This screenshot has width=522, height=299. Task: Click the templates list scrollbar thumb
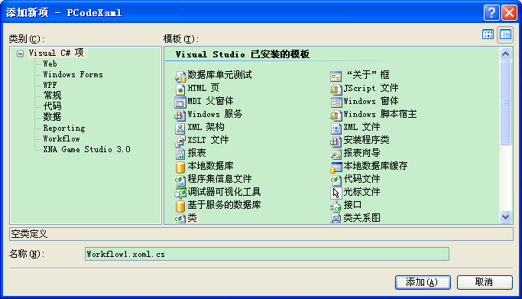click(x=505, y=102)
